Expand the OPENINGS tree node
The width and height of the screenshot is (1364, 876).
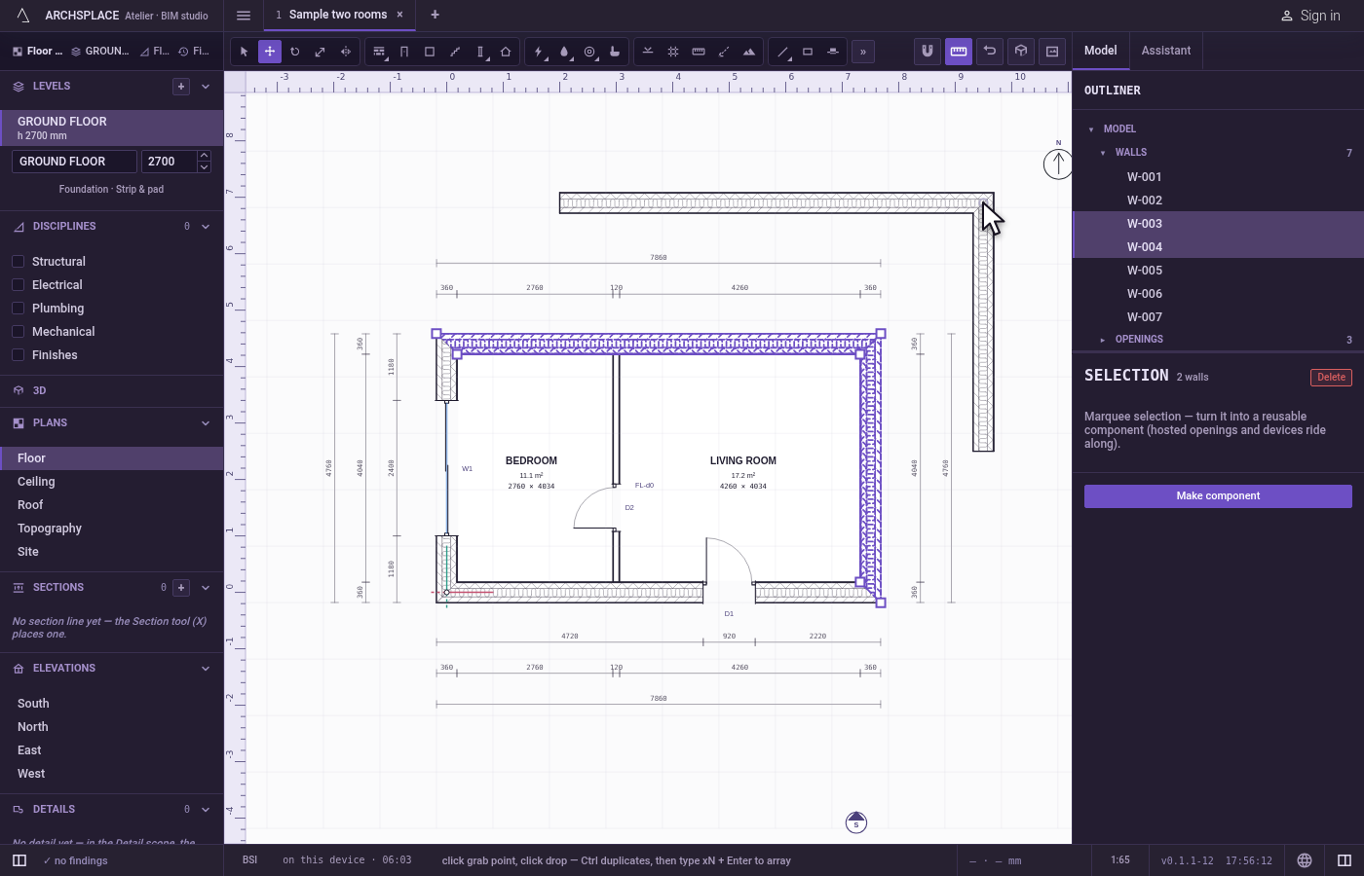coord(1103,340)
